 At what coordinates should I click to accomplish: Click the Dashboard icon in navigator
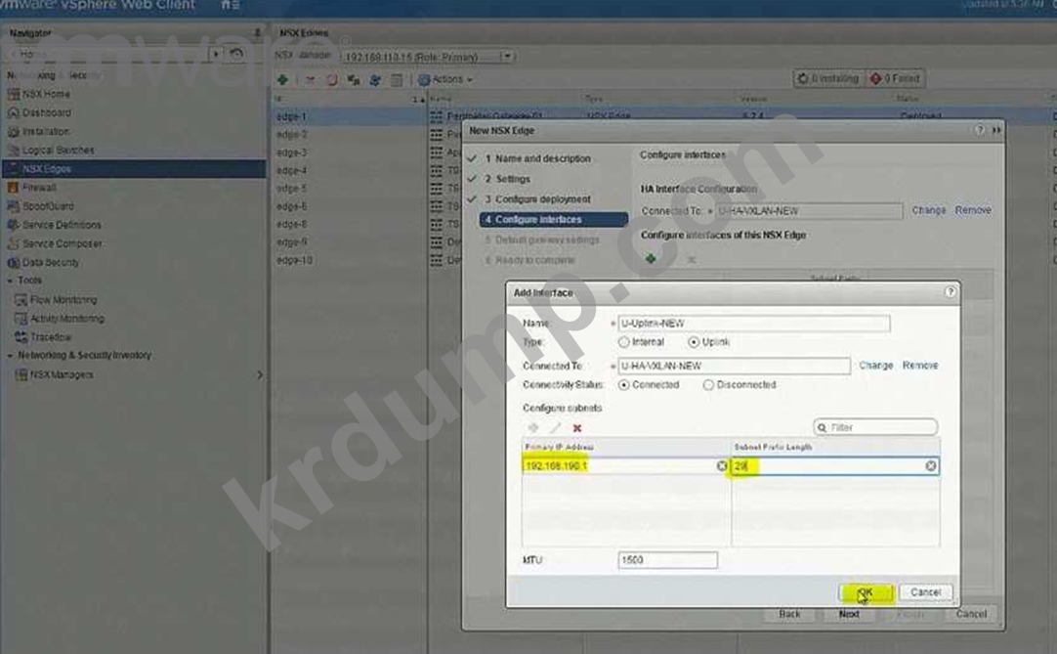point(13,112)
